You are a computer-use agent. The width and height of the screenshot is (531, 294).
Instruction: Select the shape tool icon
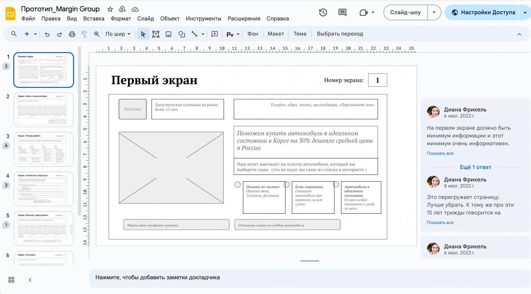click(x=181, y=34)
